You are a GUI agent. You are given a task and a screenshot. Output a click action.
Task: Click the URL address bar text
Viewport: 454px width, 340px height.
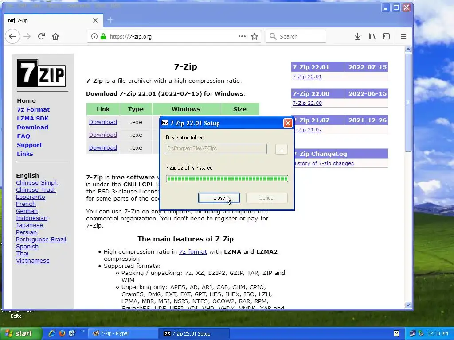coord(131,37)
